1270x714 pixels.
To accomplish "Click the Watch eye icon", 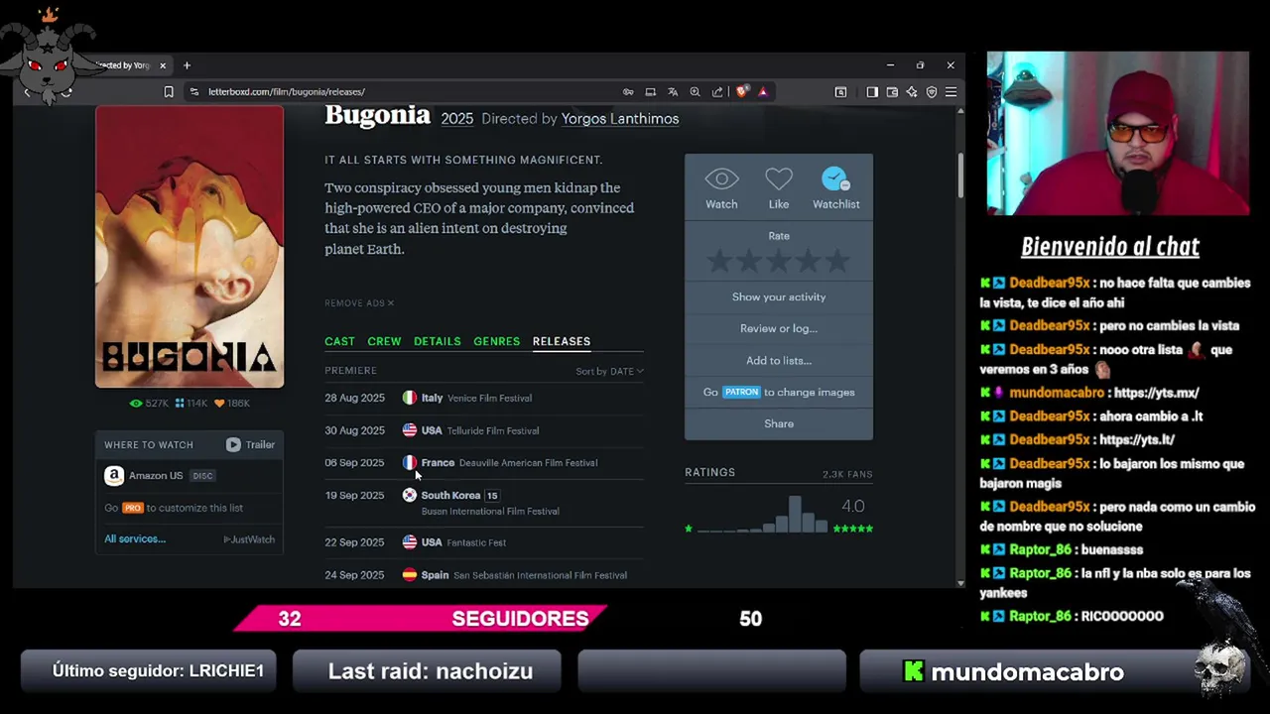I will click(721, 178).
